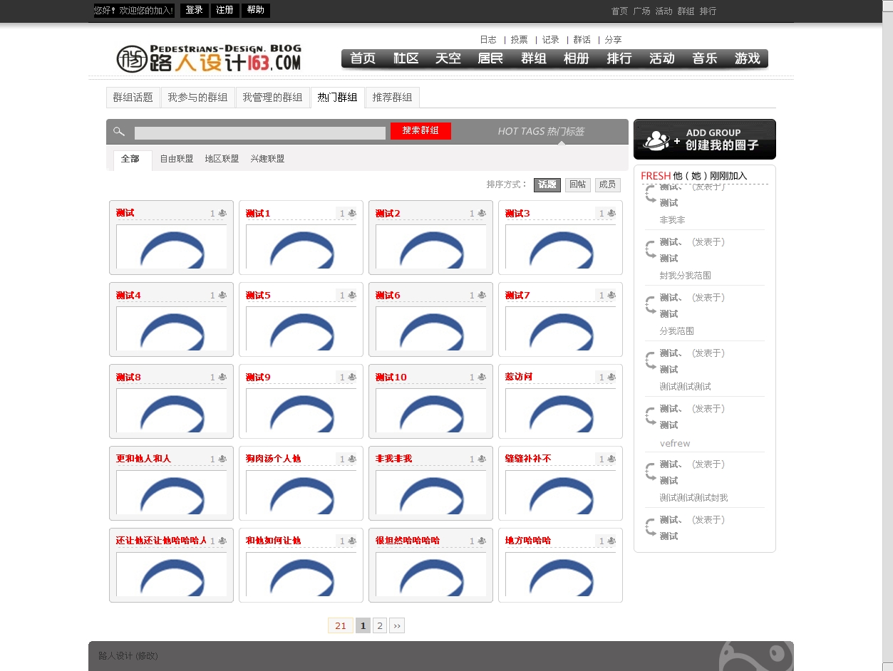
Task: Click the 分享 sub-navigation link
Action: (613, 40)
